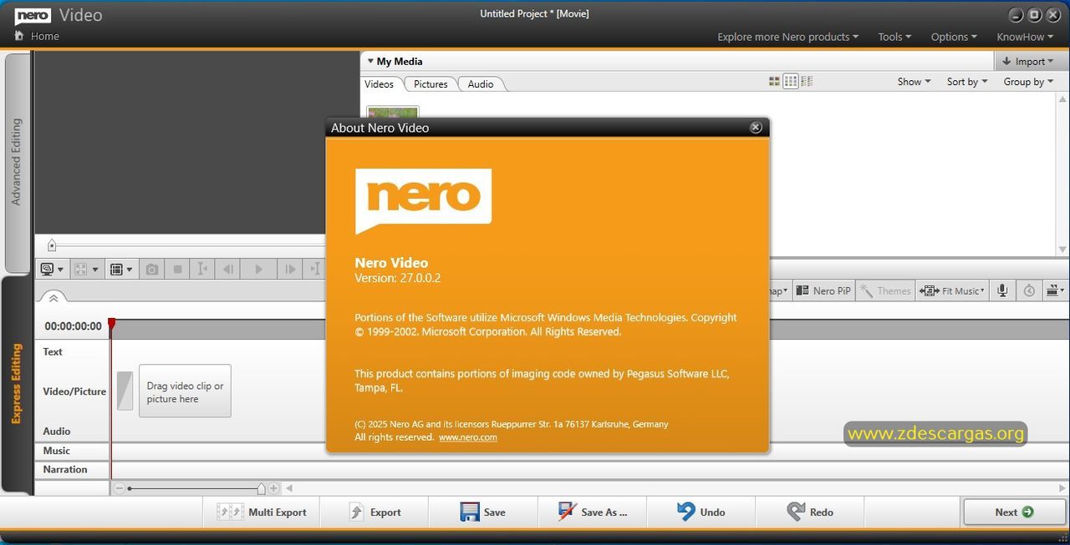The height and width of the screenshot is (545, 1070).
Task: Click the microphone narration record icon
Action: [x=1002, y=290]
